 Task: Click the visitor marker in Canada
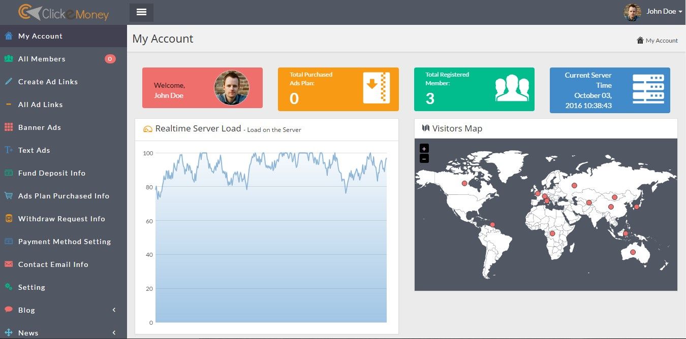(464, 184)
